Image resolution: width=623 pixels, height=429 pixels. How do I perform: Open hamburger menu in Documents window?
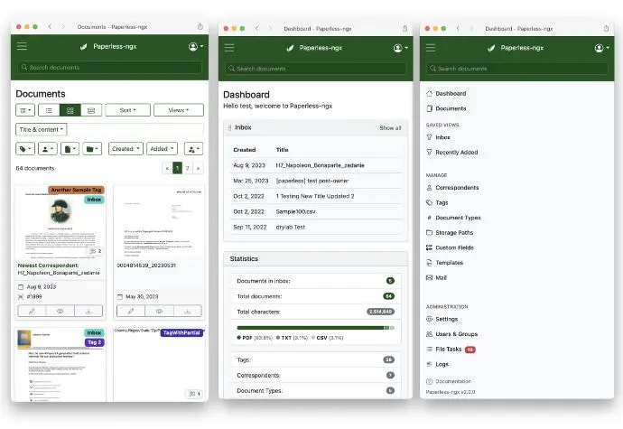(23, 46)
